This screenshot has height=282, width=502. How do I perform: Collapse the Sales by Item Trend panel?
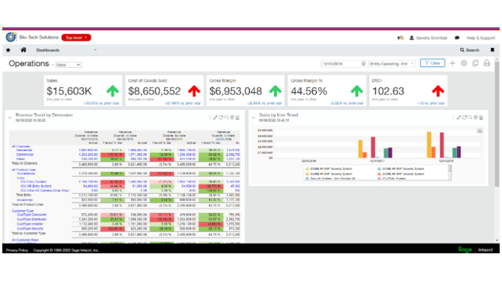[x=253, y=118]
